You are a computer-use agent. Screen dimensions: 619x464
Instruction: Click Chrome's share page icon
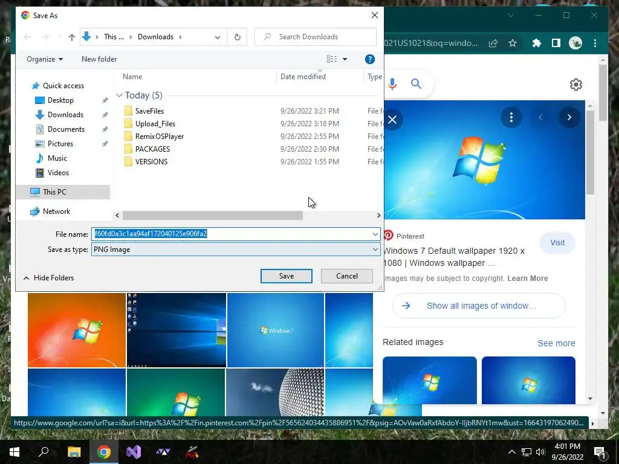(493, 43)
